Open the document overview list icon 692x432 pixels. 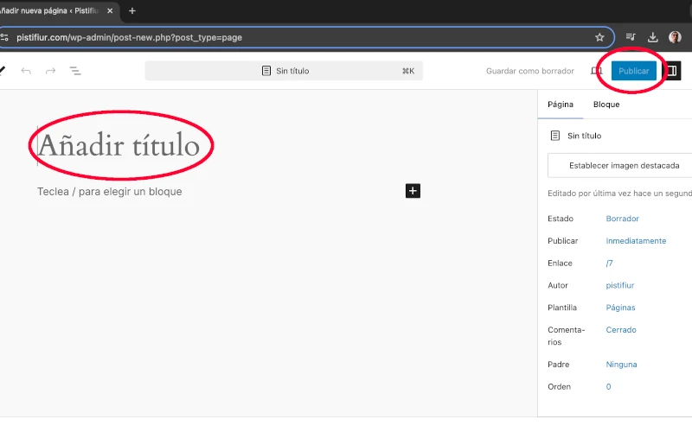(x=75, y=71)
